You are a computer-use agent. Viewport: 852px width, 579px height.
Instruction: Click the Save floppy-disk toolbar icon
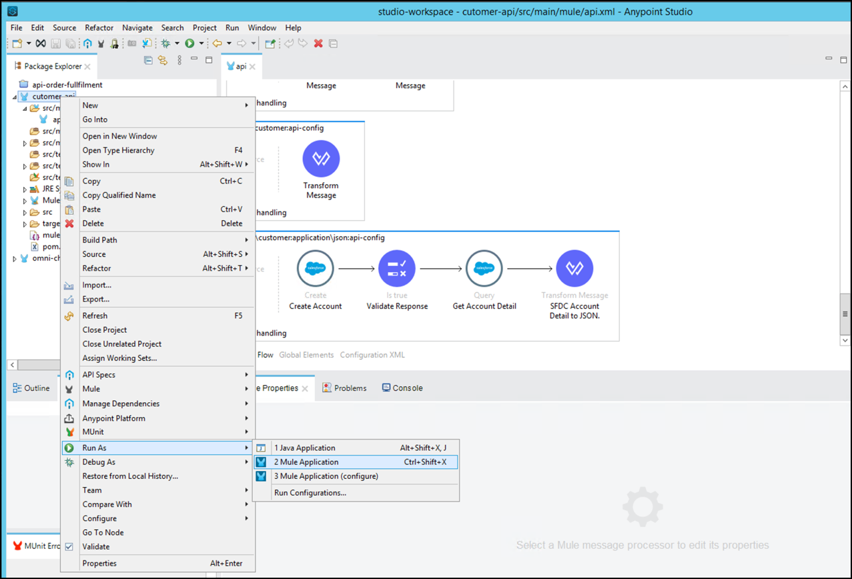coord(56,43)
